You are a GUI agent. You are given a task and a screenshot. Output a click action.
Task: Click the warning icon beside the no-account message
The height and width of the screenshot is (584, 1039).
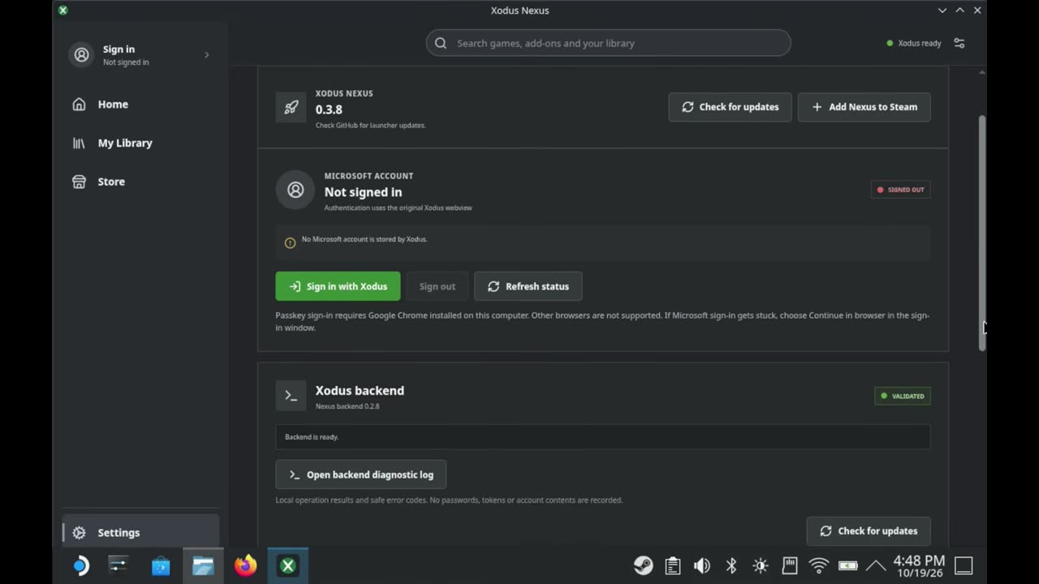(290, 243)
